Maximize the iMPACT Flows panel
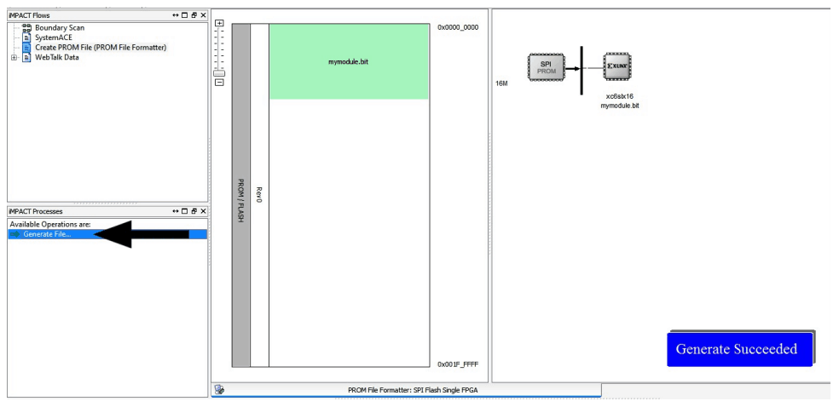839x407 pixels. 184,15
